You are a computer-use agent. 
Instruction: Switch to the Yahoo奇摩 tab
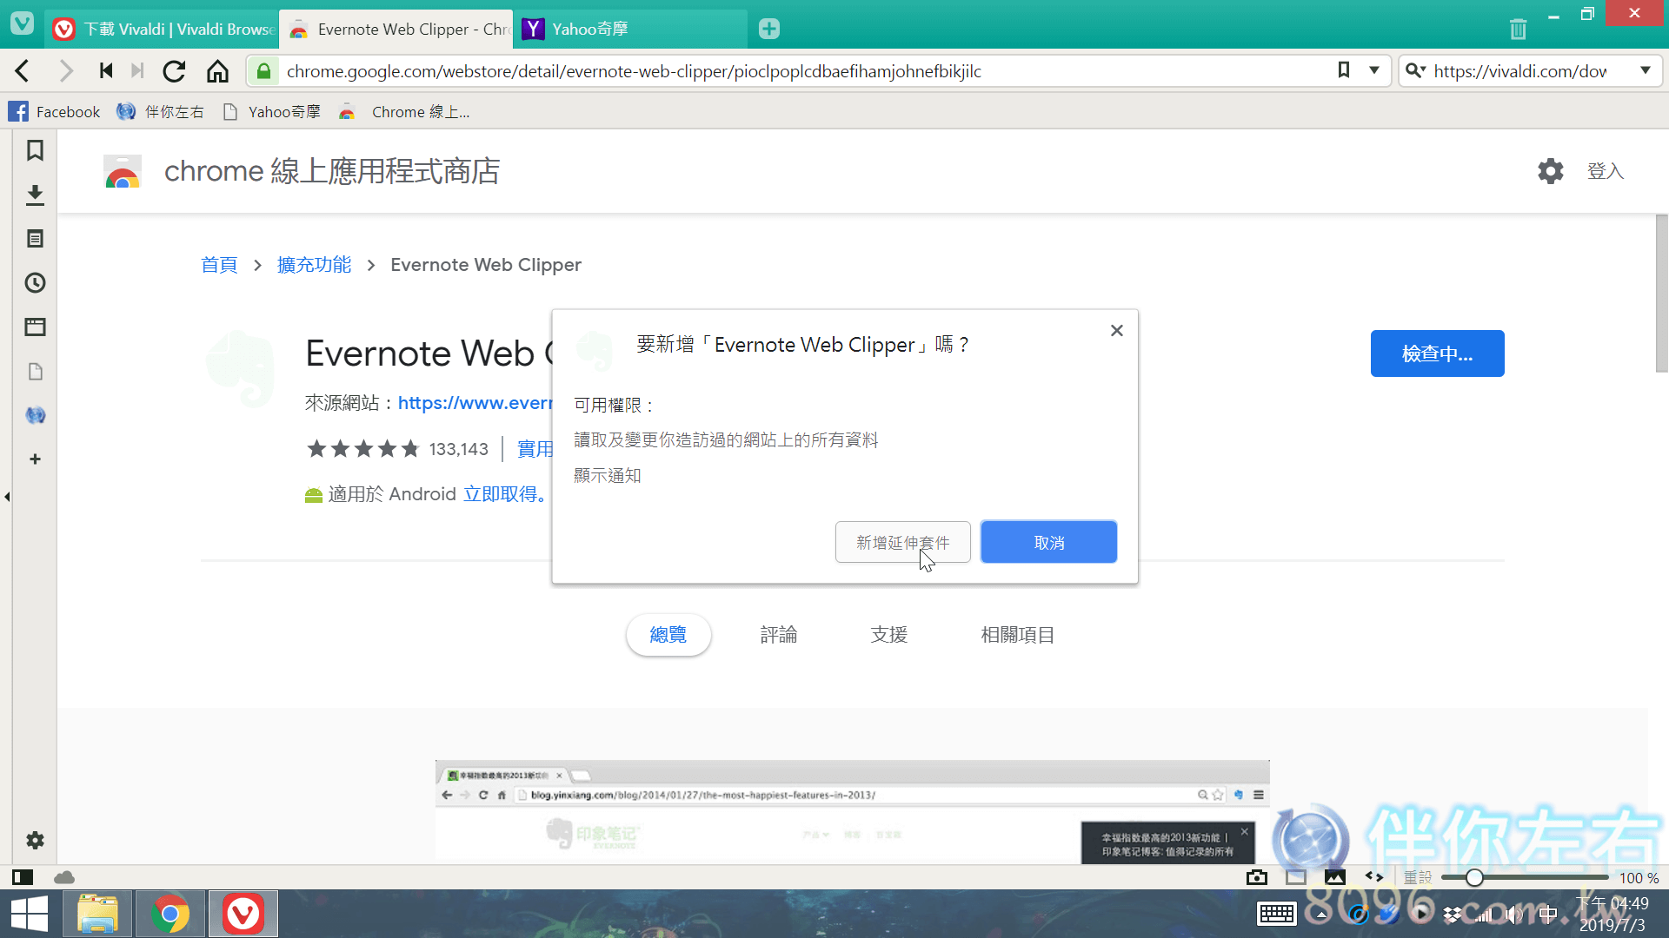click(630, 30)
